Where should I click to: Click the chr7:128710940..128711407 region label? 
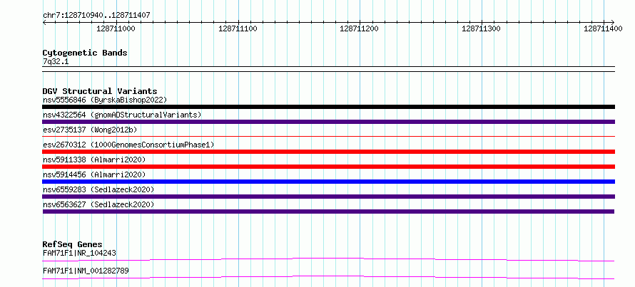[x=96, y=16]
